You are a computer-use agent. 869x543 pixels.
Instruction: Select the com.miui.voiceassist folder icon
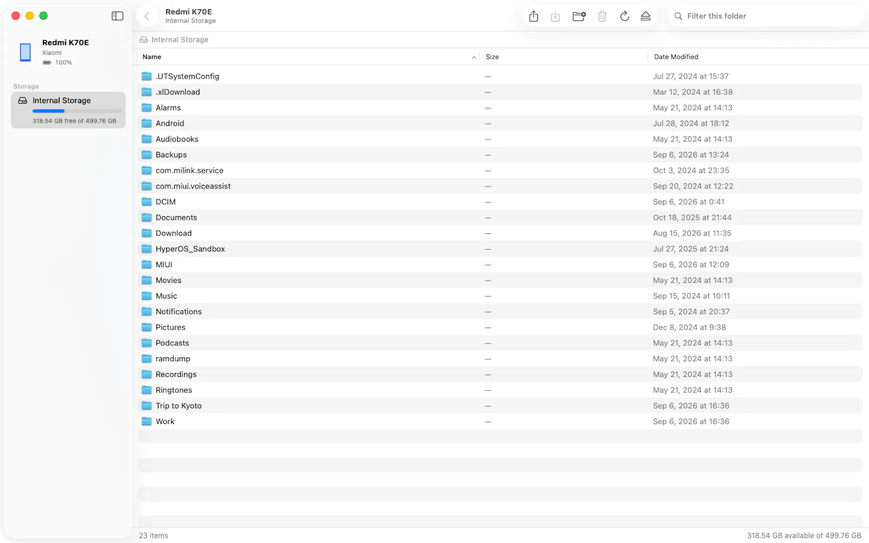click(x=147, y=186)
